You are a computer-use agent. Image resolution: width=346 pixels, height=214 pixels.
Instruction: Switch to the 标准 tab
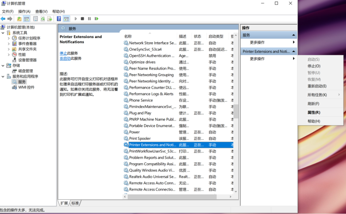tap(75, 203)
